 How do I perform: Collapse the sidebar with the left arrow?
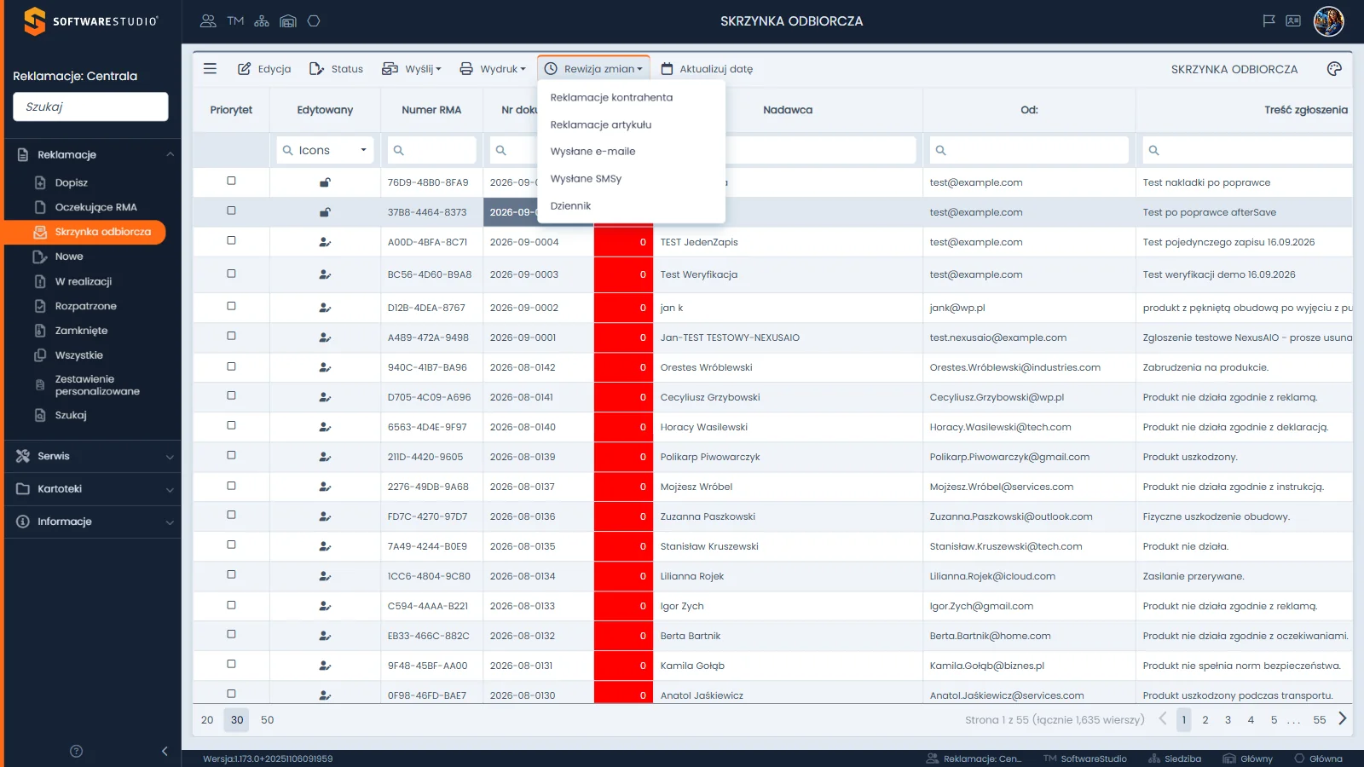[165, 751]
